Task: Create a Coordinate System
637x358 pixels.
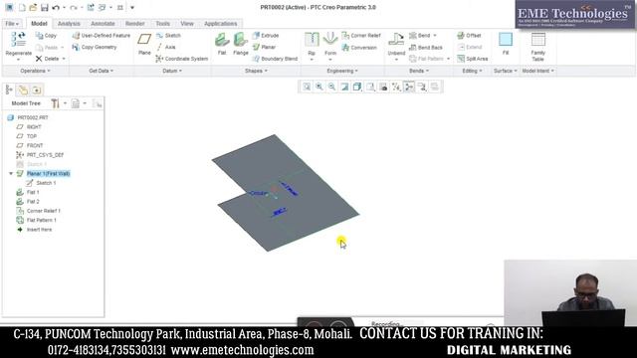Action: (181, 59)
